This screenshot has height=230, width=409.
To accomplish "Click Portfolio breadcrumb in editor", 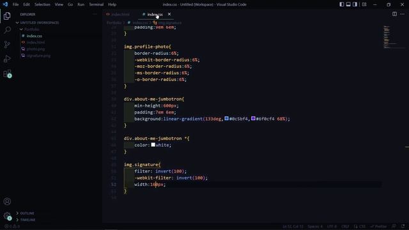I will tap(114, 23).
